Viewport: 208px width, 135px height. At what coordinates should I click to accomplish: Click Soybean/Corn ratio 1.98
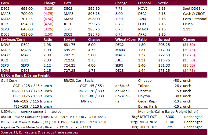(47, 45)
